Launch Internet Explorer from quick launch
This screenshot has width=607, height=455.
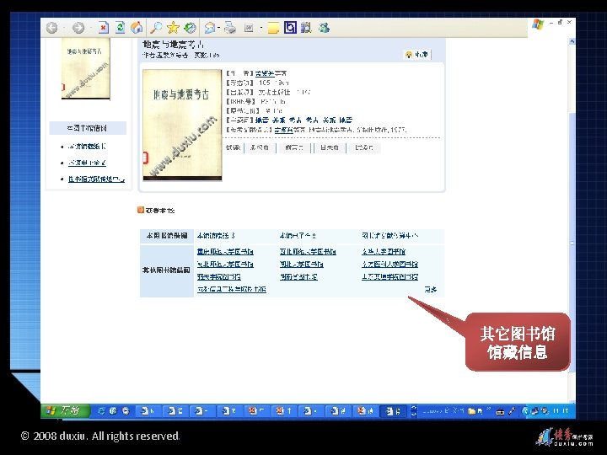pos(101,411)
